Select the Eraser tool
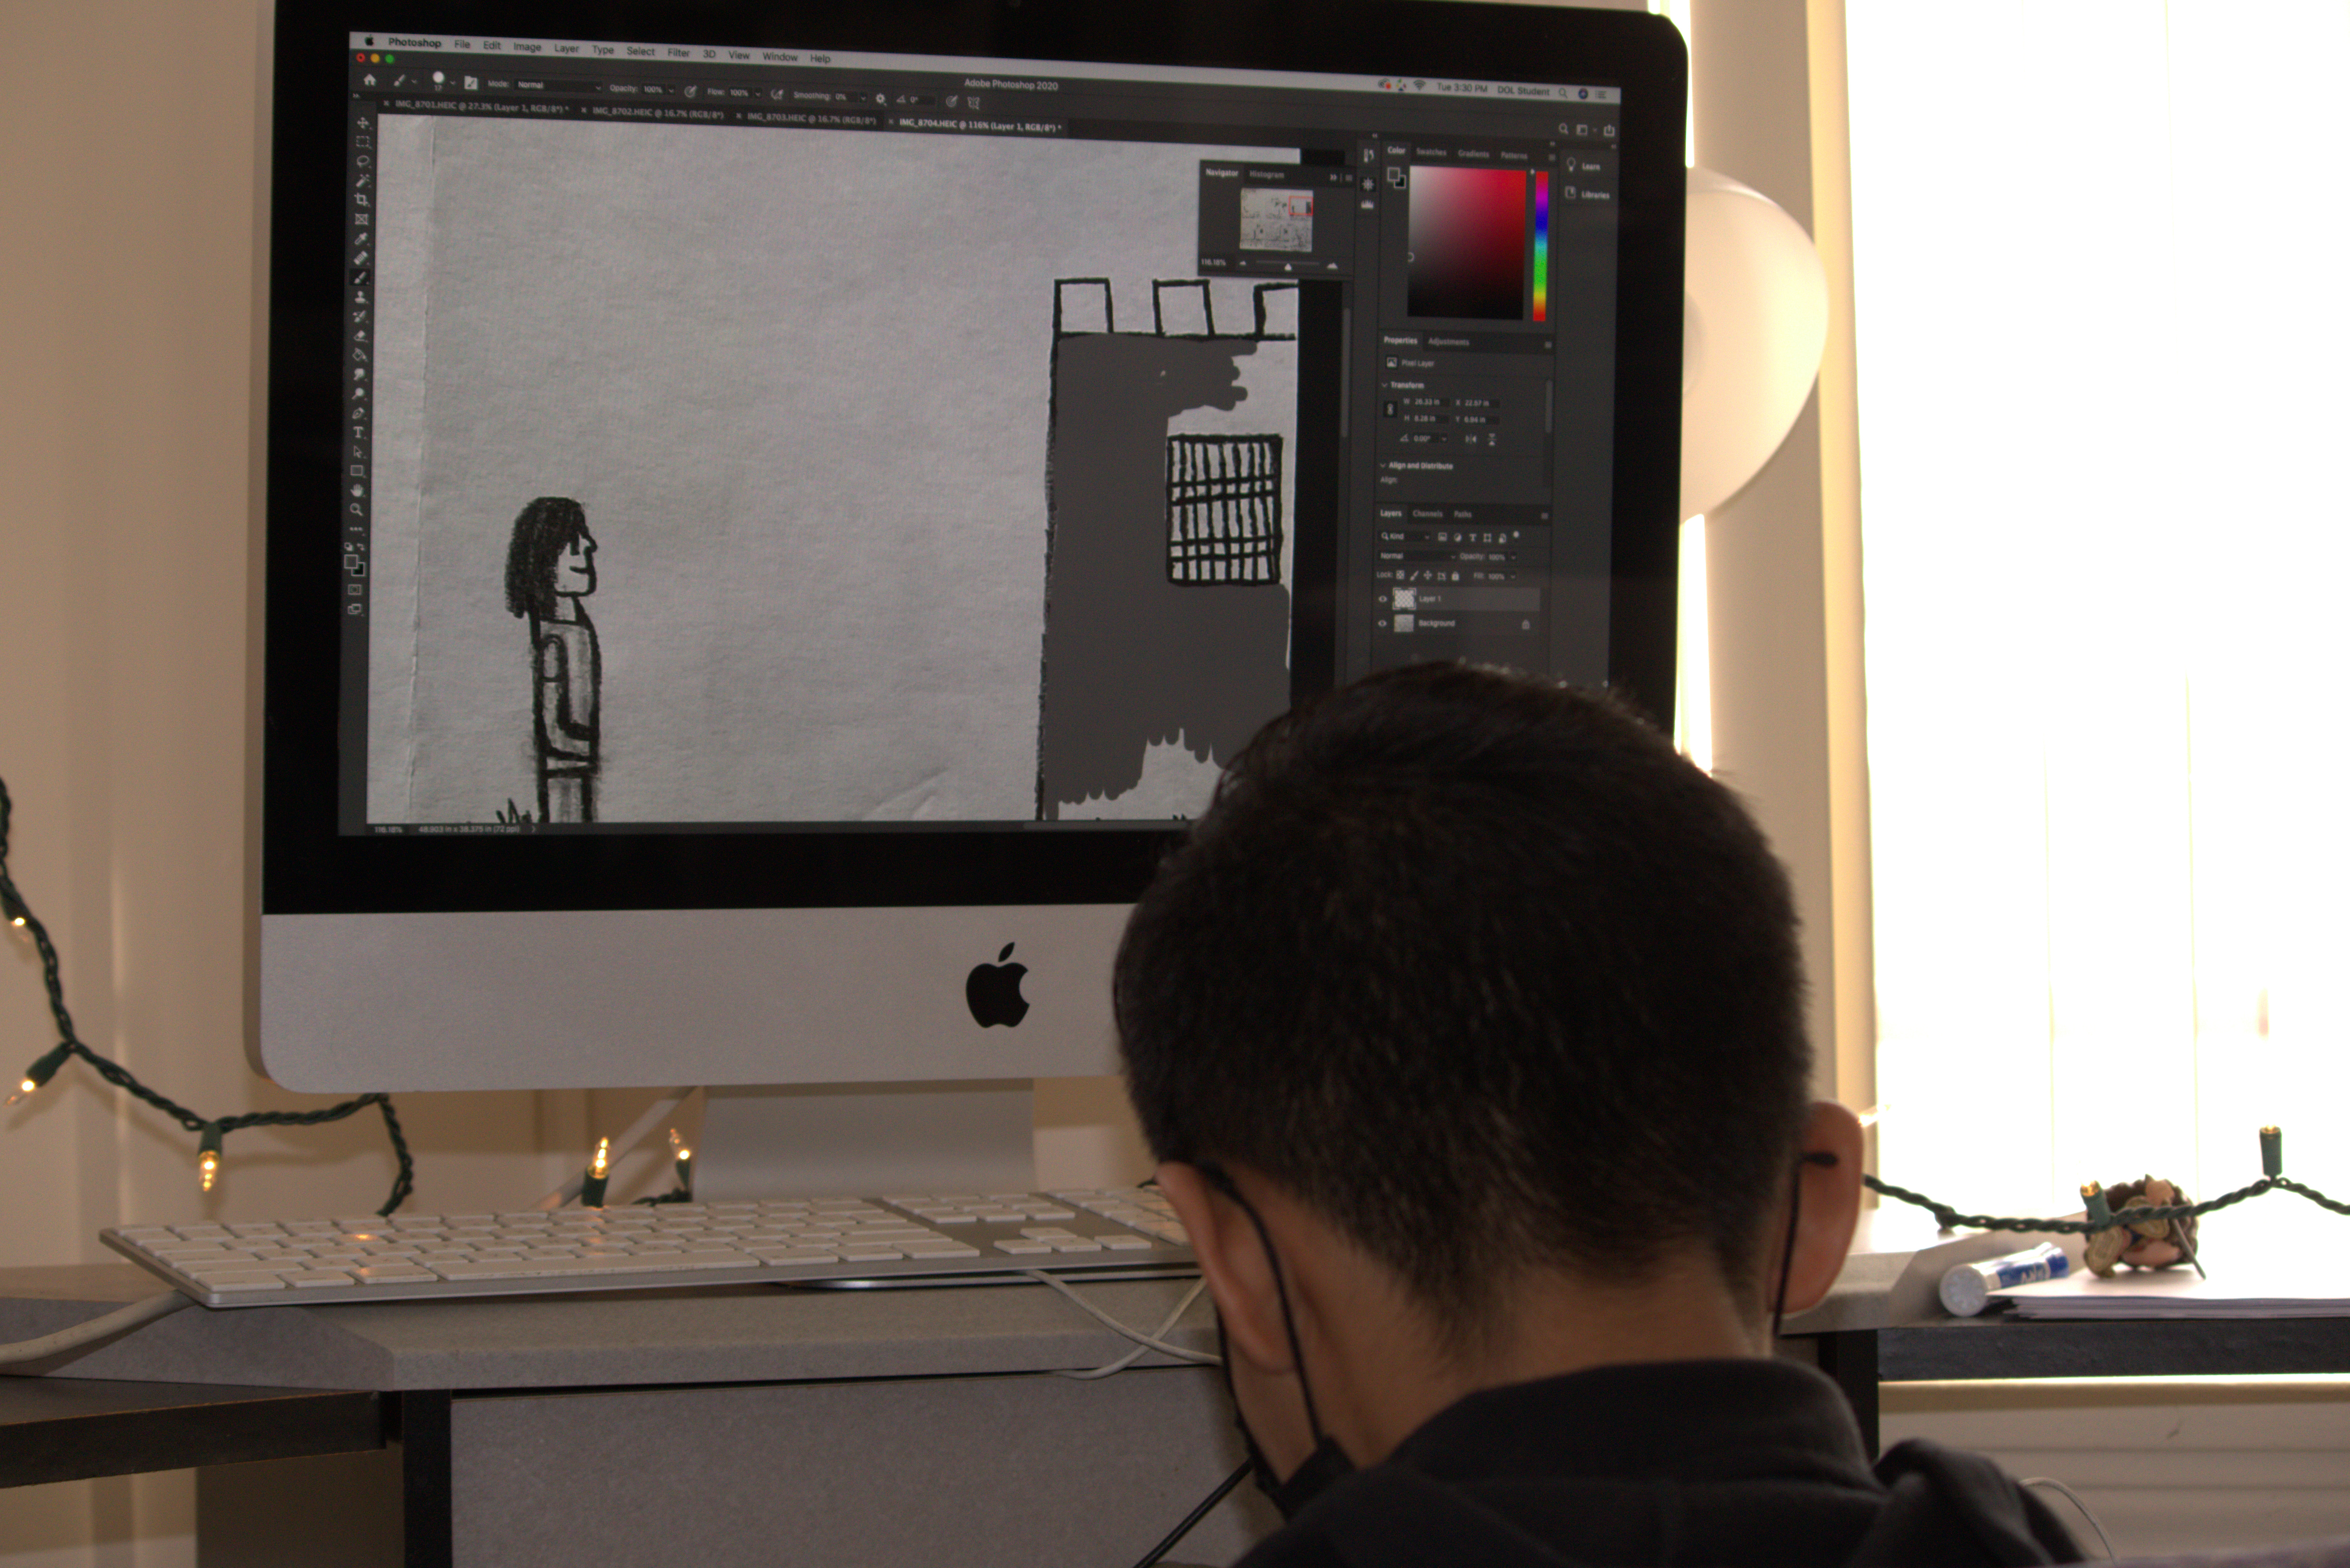 [x=360, y=336]
